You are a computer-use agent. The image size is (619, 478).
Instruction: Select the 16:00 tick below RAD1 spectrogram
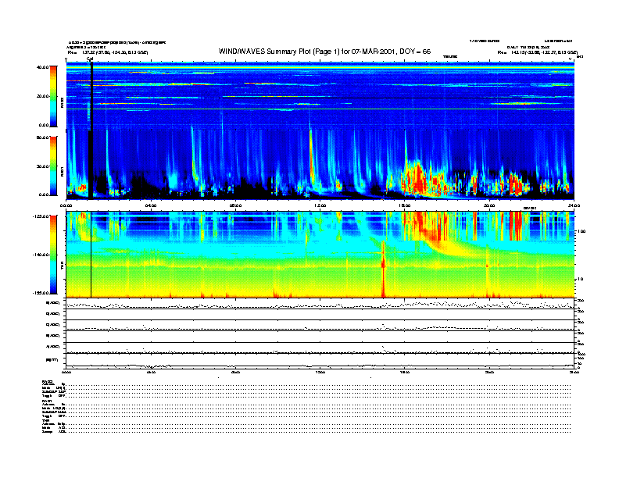(405, 205)
